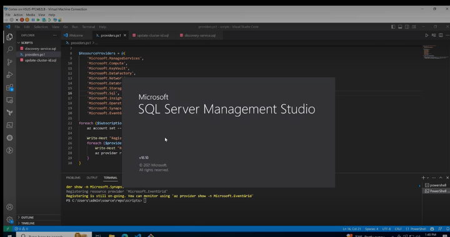Click the errors and warnings count in status bar
Image resolution: width=450 pixels, height=237 pixels.
point(21,229)
